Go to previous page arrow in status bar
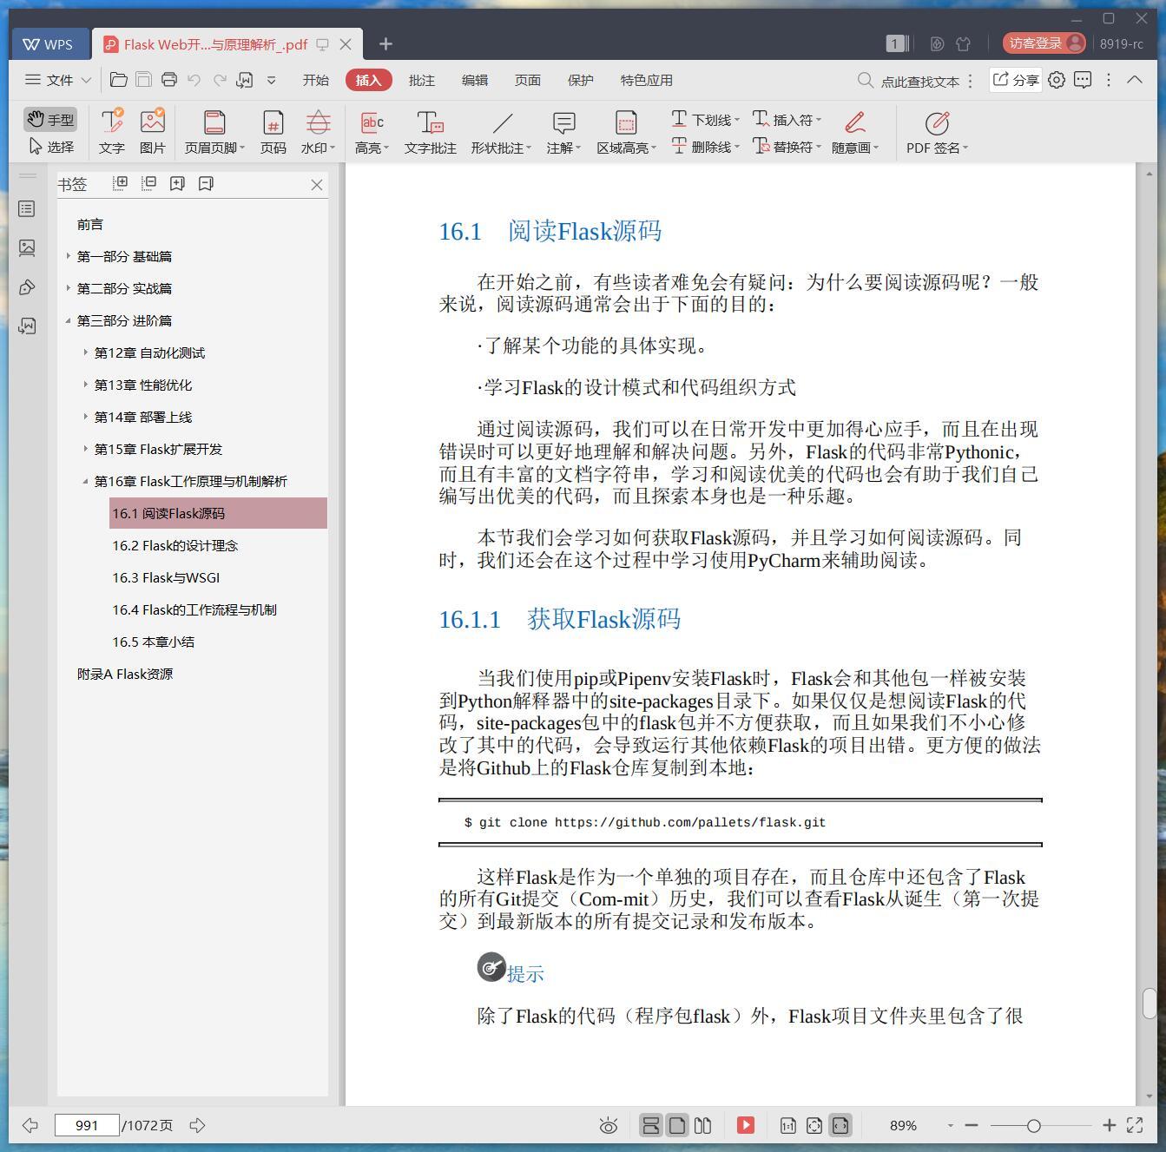This screenshot has width=1166, height=1152. coord(30,1125)
